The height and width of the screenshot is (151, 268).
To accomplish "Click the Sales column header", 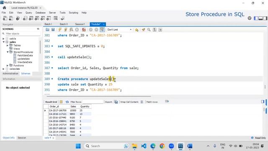I will click(x=73, y=107).
